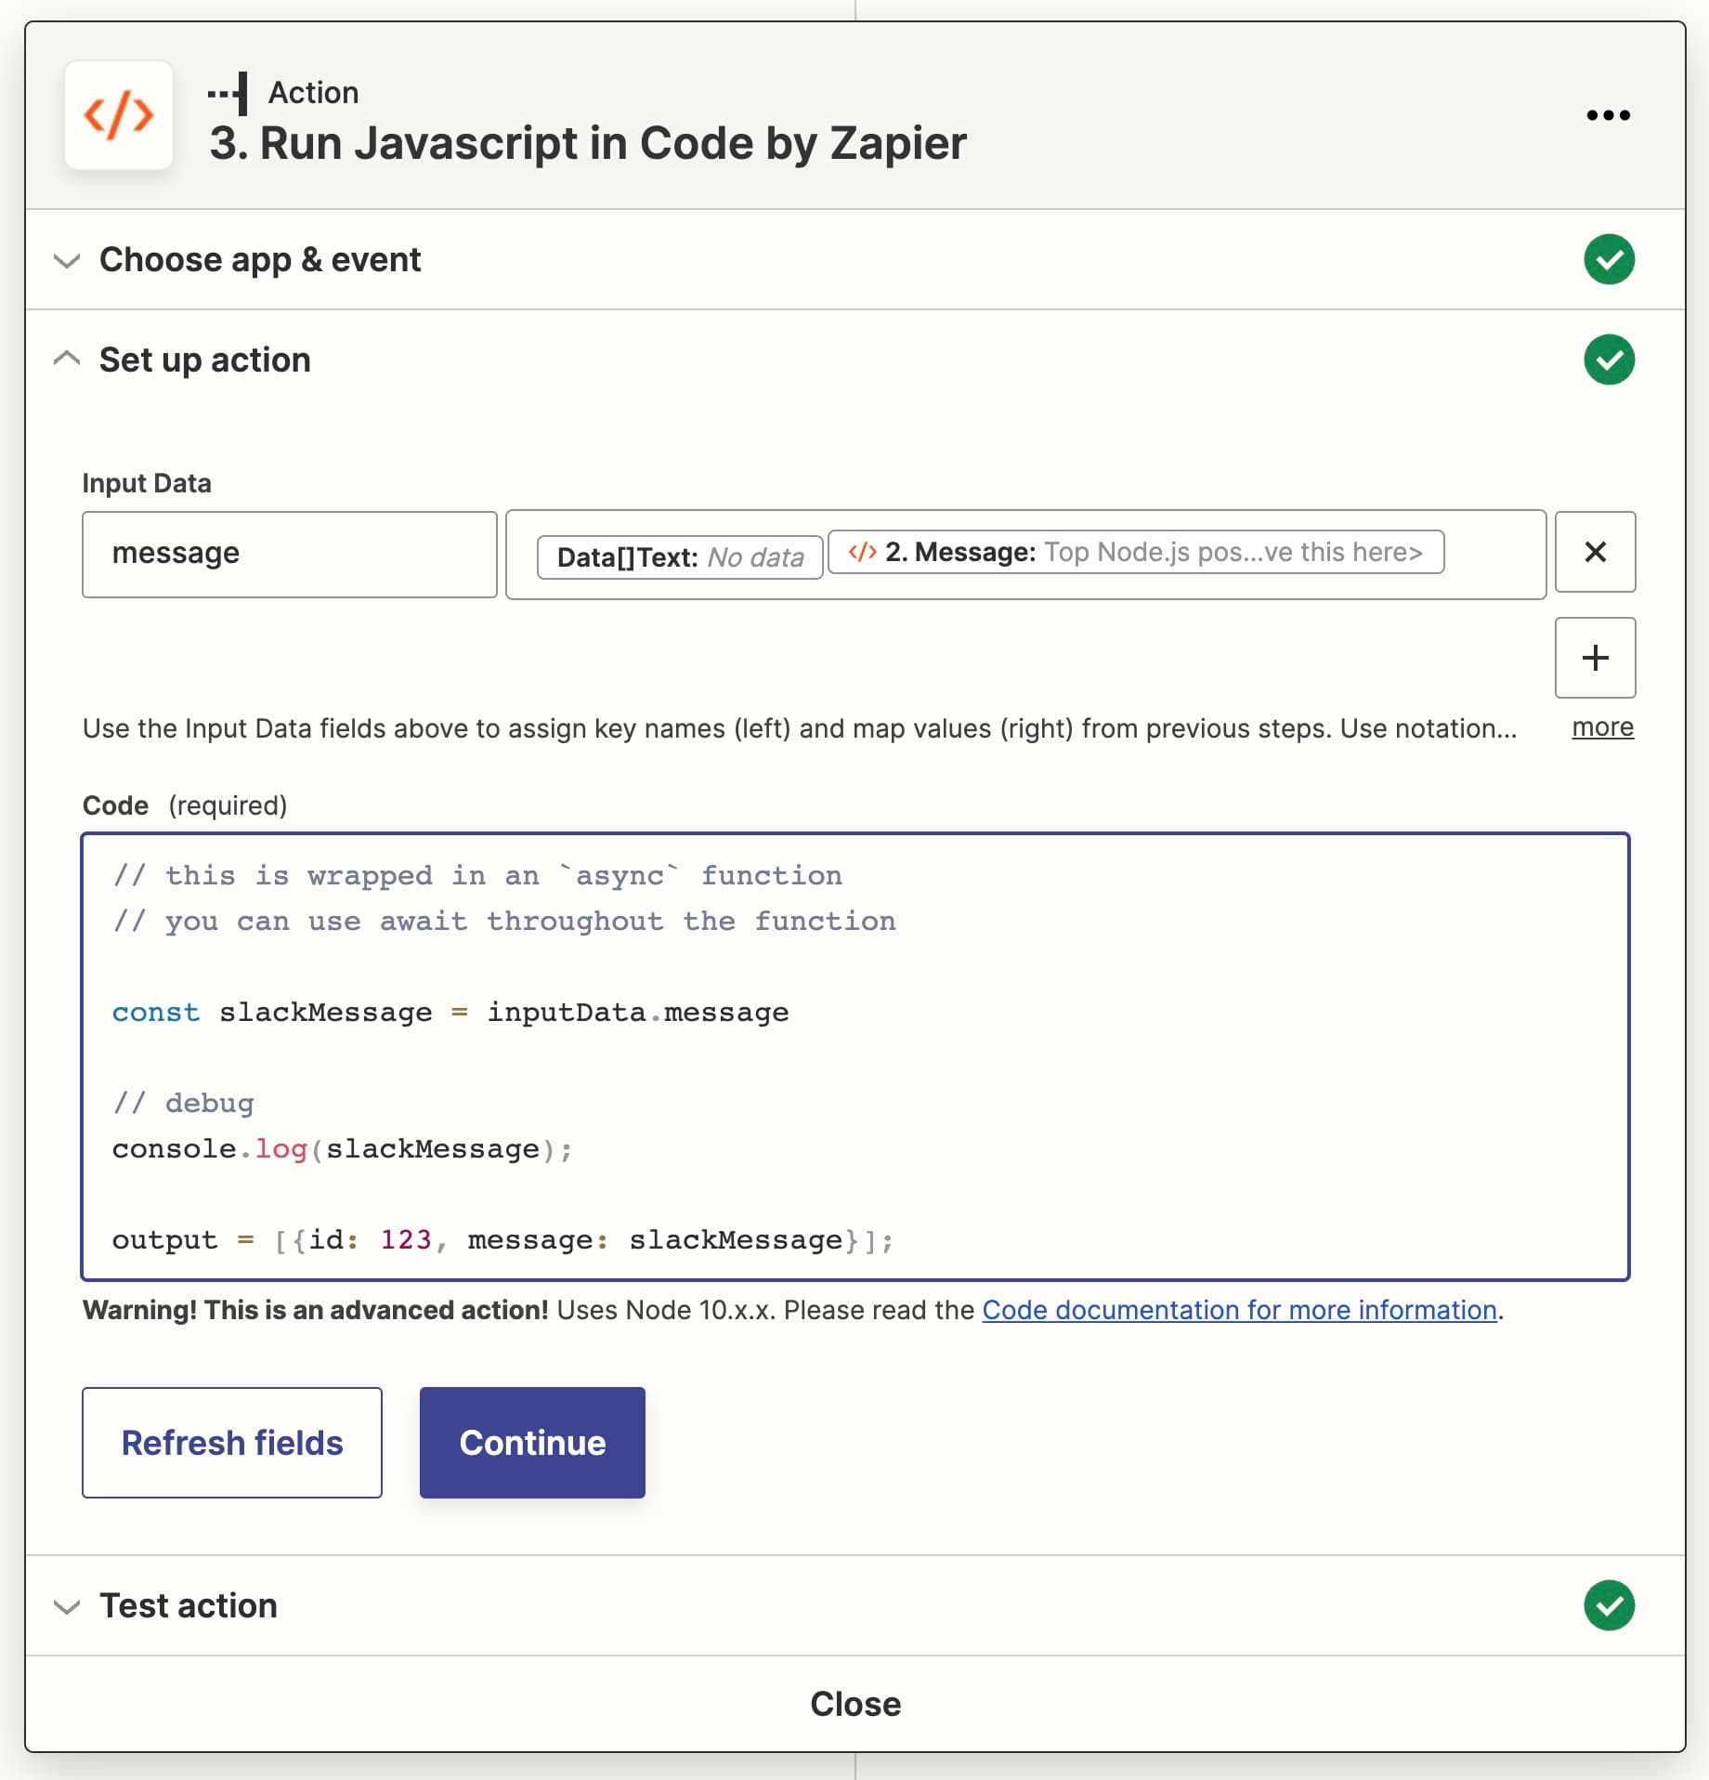Click the green checkmark for Choose app & event
The width and height of the screenshot is (1709, 1780).
(1609, 259)
